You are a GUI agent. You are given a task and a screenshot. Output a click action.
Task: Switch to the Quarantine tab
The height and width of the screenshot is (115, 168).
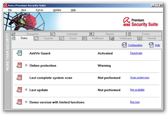[31, 34]
